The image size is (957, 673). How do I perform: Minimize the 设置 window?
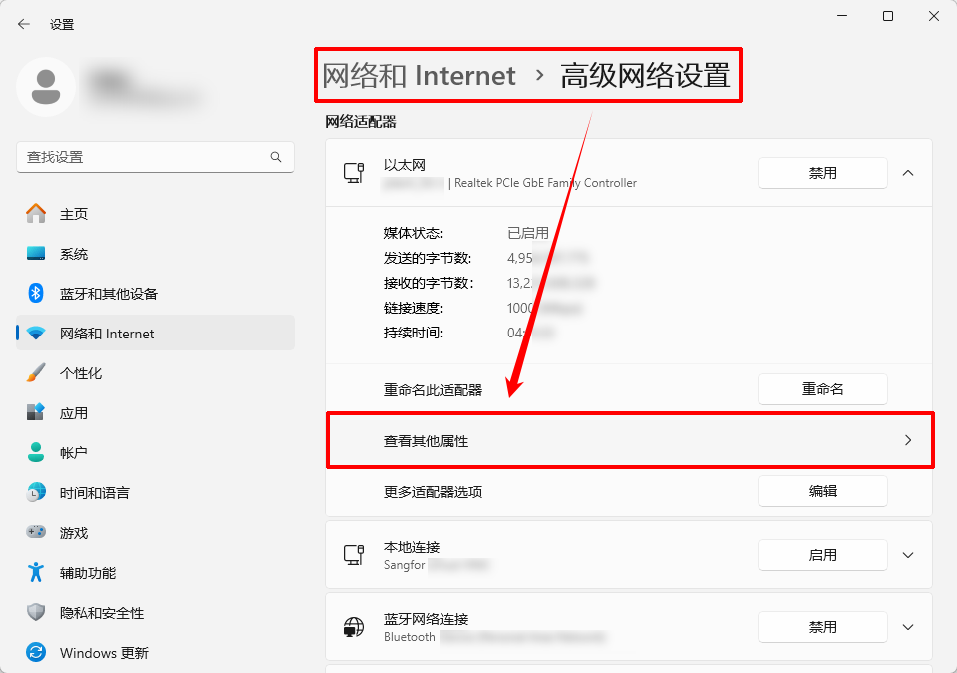pos(842,16)
